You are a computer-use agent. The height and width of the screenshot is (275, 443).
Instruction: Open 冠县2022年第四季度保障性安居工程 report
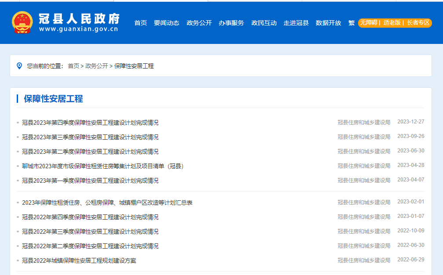coord(90,217)
